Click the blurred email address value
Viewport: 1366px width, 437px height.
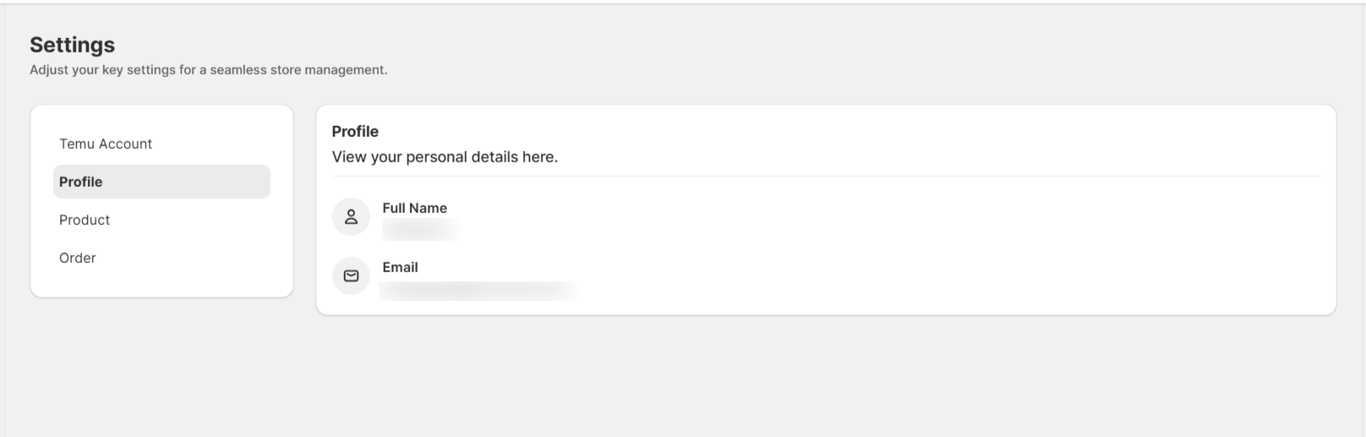click(x=479, y=290)
